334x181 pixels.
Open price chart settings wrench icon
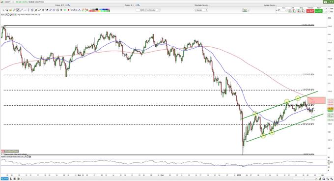[6, 15]
